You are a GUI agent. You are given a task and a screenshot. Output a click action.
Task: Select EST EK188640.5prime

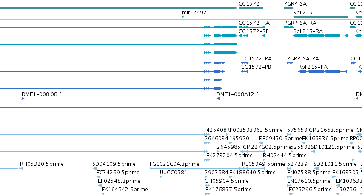point(252,173)
